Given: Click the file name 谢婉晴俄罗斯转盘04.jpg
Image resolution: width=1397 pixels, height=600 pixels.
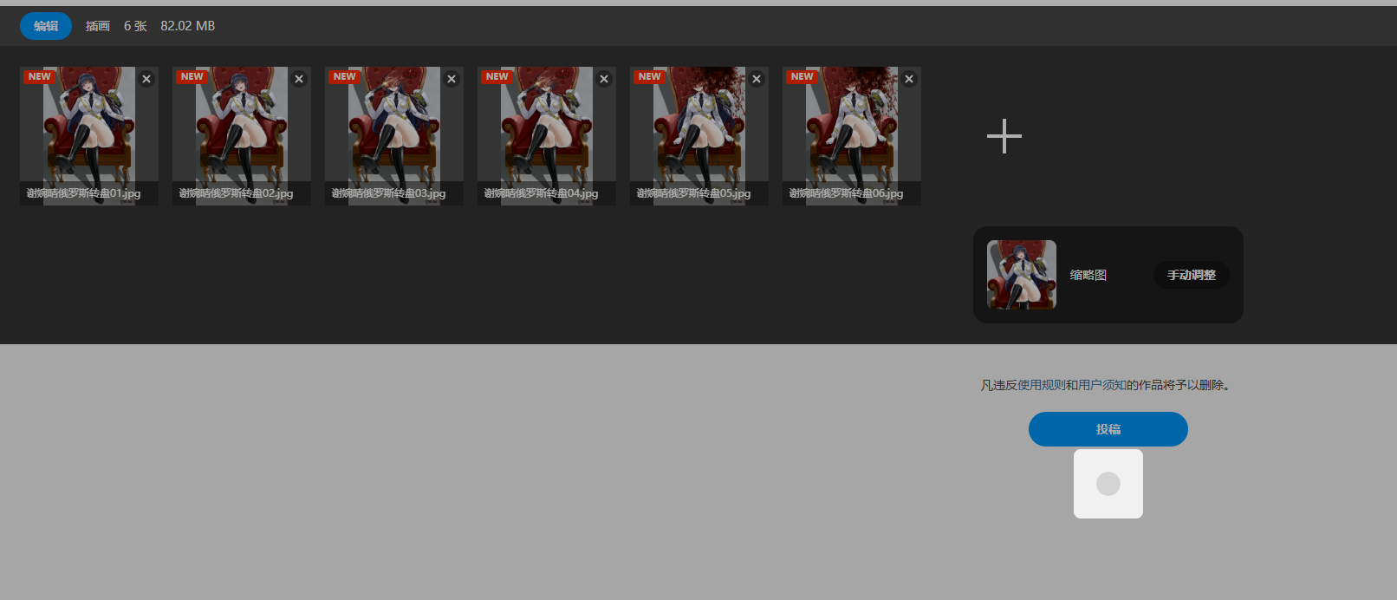Looking at the screenshot, I should (541, 193).
